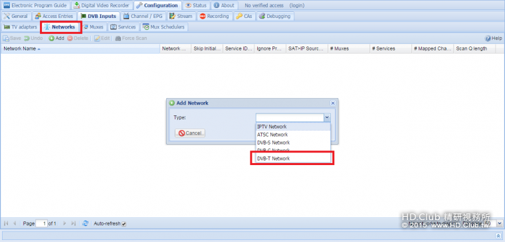
Task: Choose IPTV Network from list
Action: [293, 127]
